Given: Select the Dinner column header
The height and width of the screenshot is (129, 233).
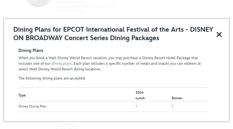Looking at the screenshot, I should 177,98.
